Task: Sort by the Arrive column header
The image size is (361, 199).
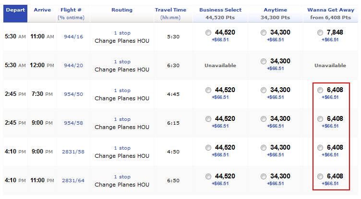Action: [42, 10]
